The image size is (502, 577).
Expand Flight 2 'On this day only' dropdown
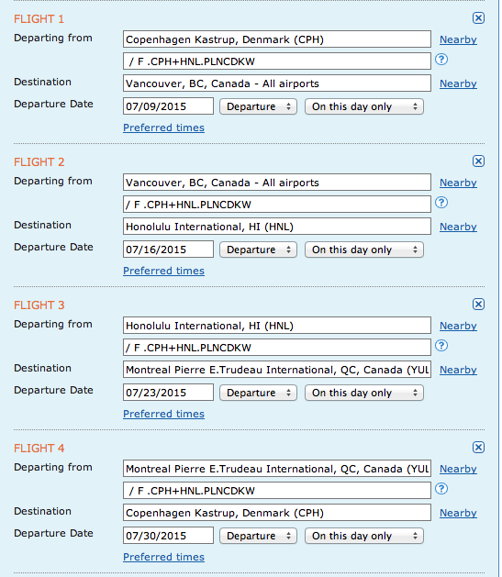[x=364, y=250]
